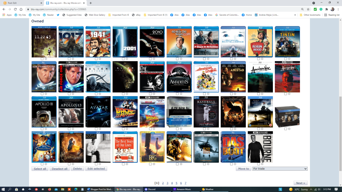Click the gear icon below Amadeus
Screen dimensions: 342x192
[181, 94]
